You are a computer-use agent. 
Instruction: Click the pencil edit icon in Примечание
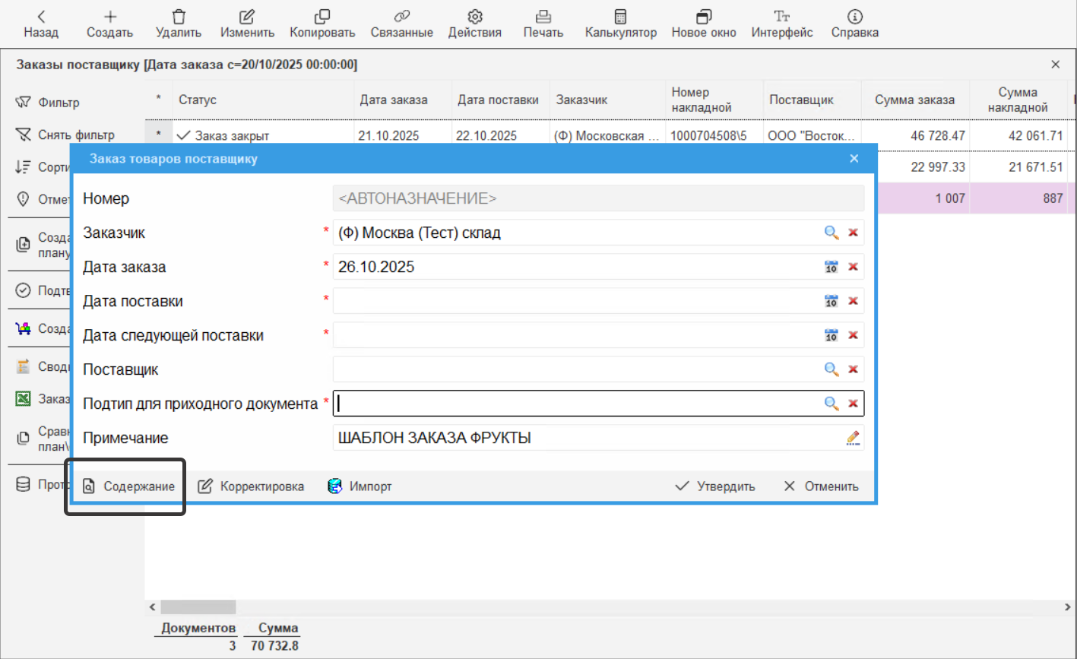853,438
